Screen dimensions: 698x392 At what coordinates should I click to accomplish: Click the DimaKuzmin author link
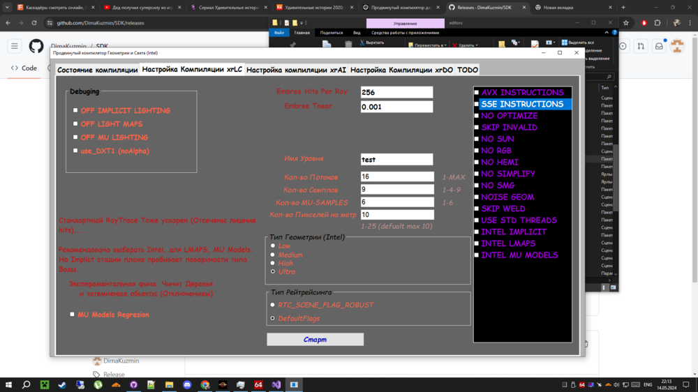121,361
